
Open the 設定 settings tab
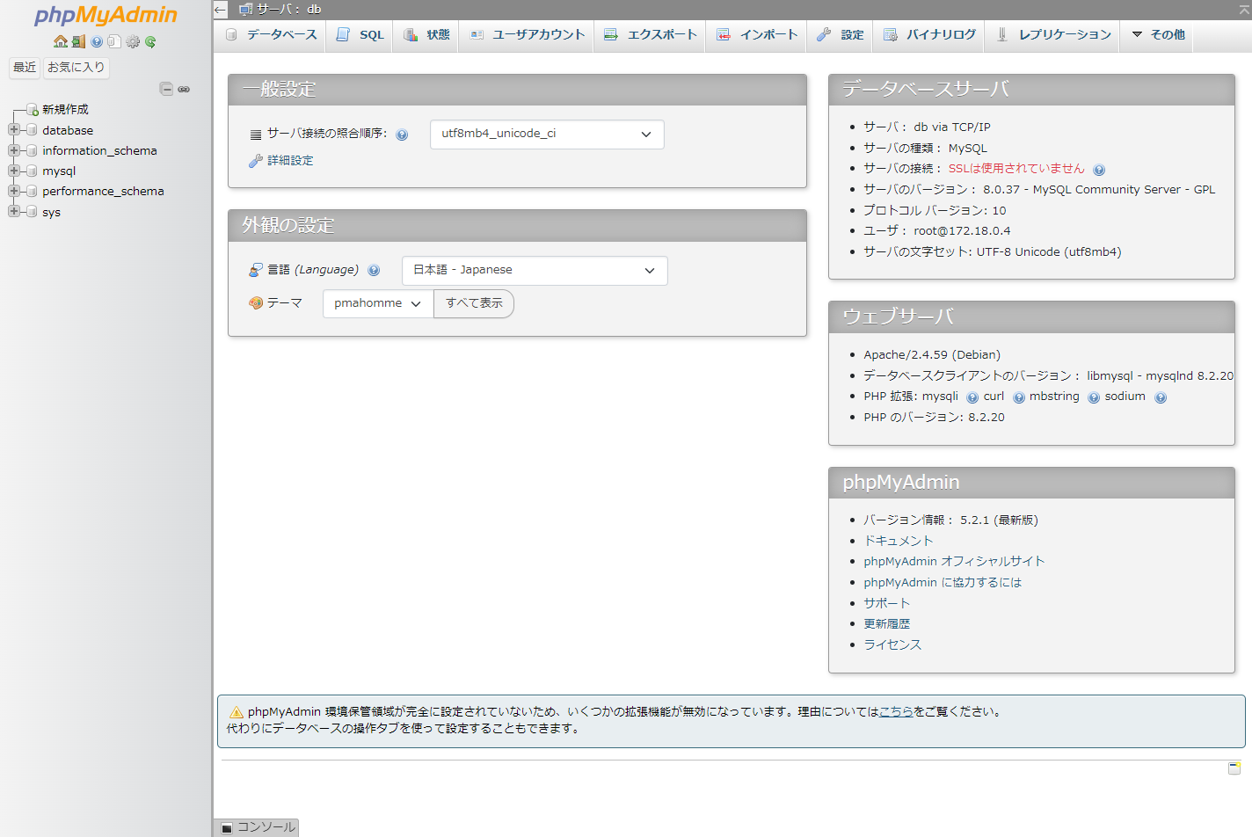point(841,35)
